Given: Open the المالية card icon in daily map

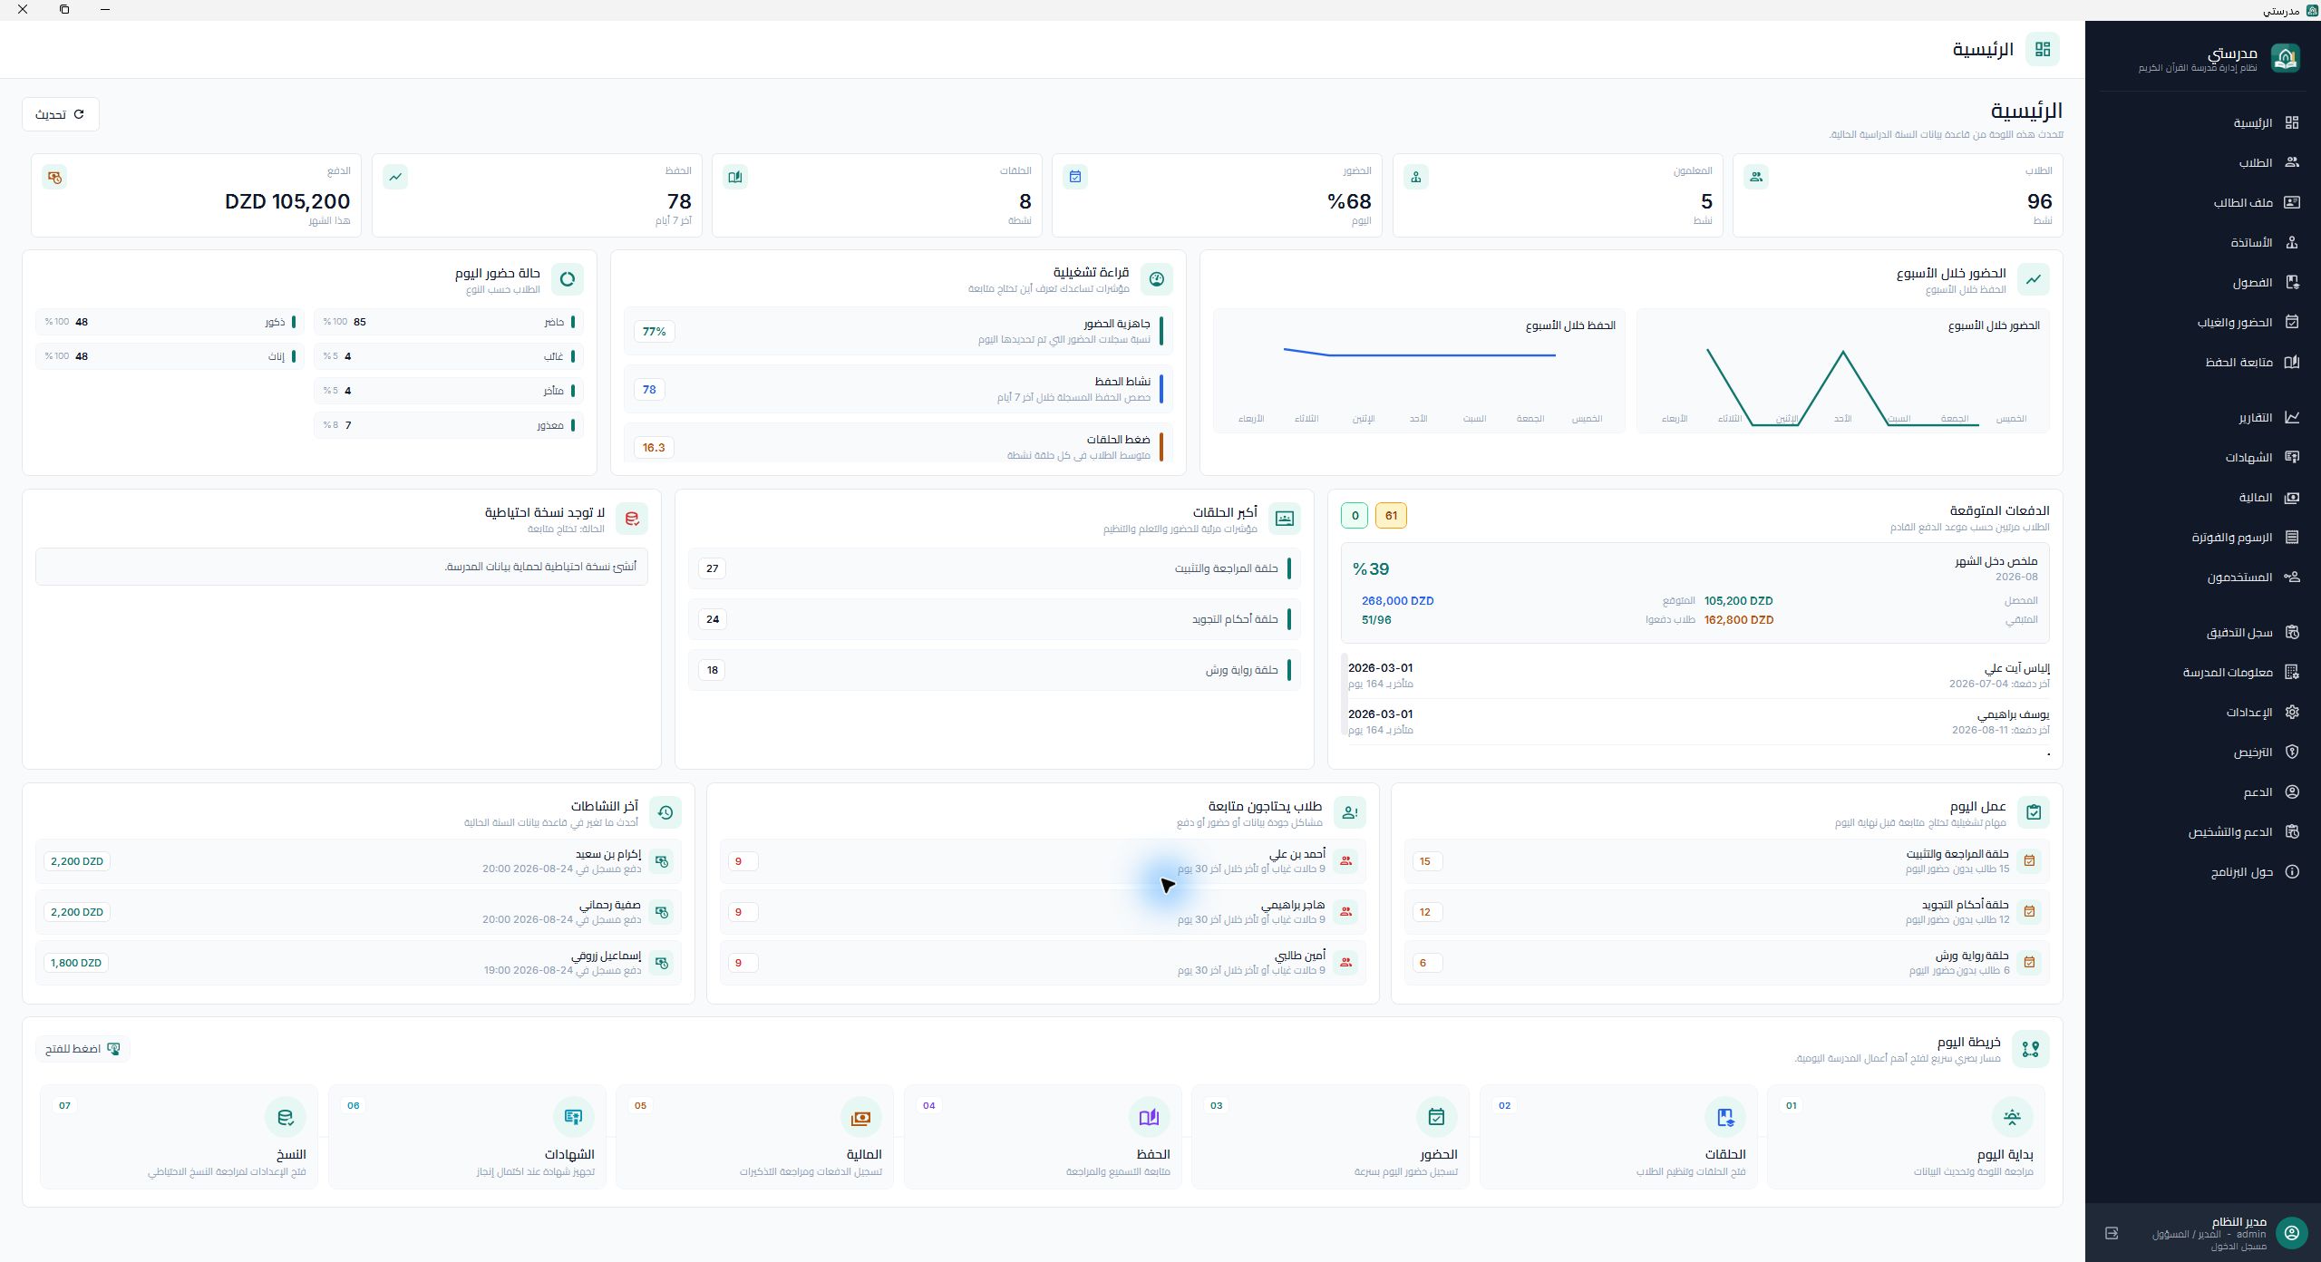Looking at the screenshot, I should click(x=860, y=1117).
